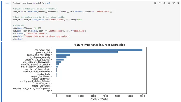Viewport: 181px width, 102px height.
Task: Click the 'marital_status_Unmarried' axis label
Action: (x=36, y=72)
